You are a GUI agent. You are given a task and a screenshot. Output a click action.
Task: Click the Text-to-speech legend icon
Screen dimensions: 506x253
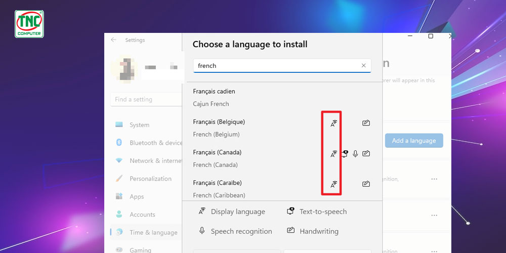(x=291, y=211)
